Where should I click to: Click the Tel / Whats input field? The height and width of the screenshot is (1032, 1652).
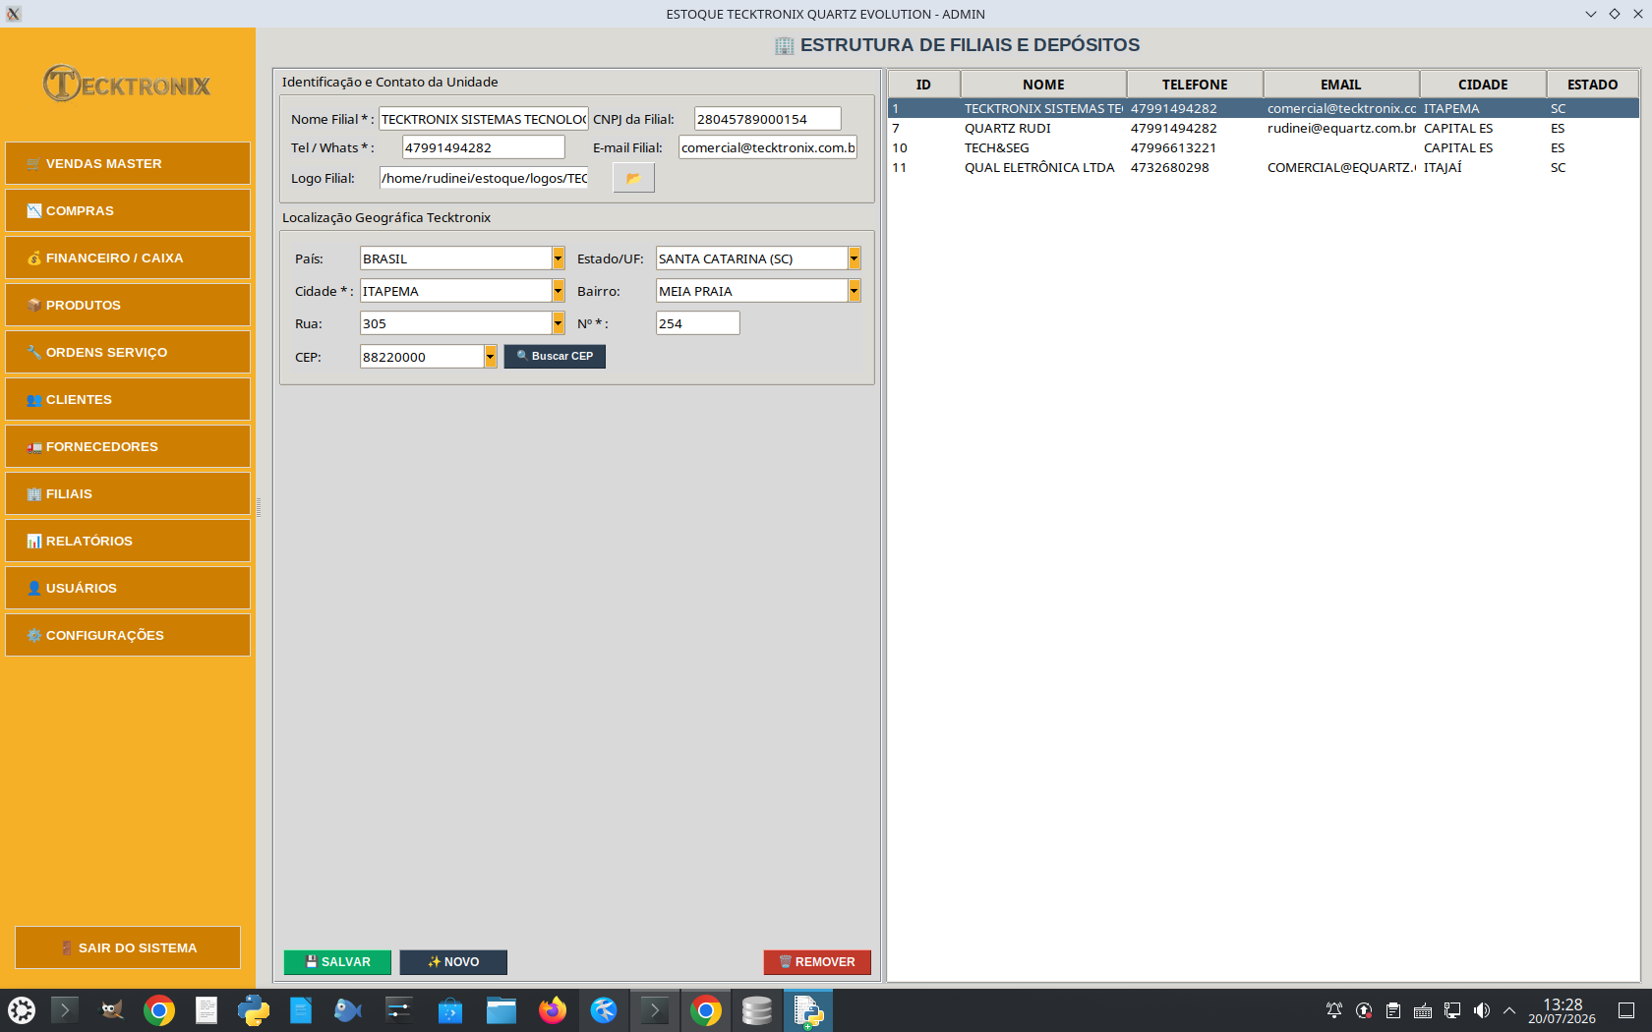(x=484, y=147)
